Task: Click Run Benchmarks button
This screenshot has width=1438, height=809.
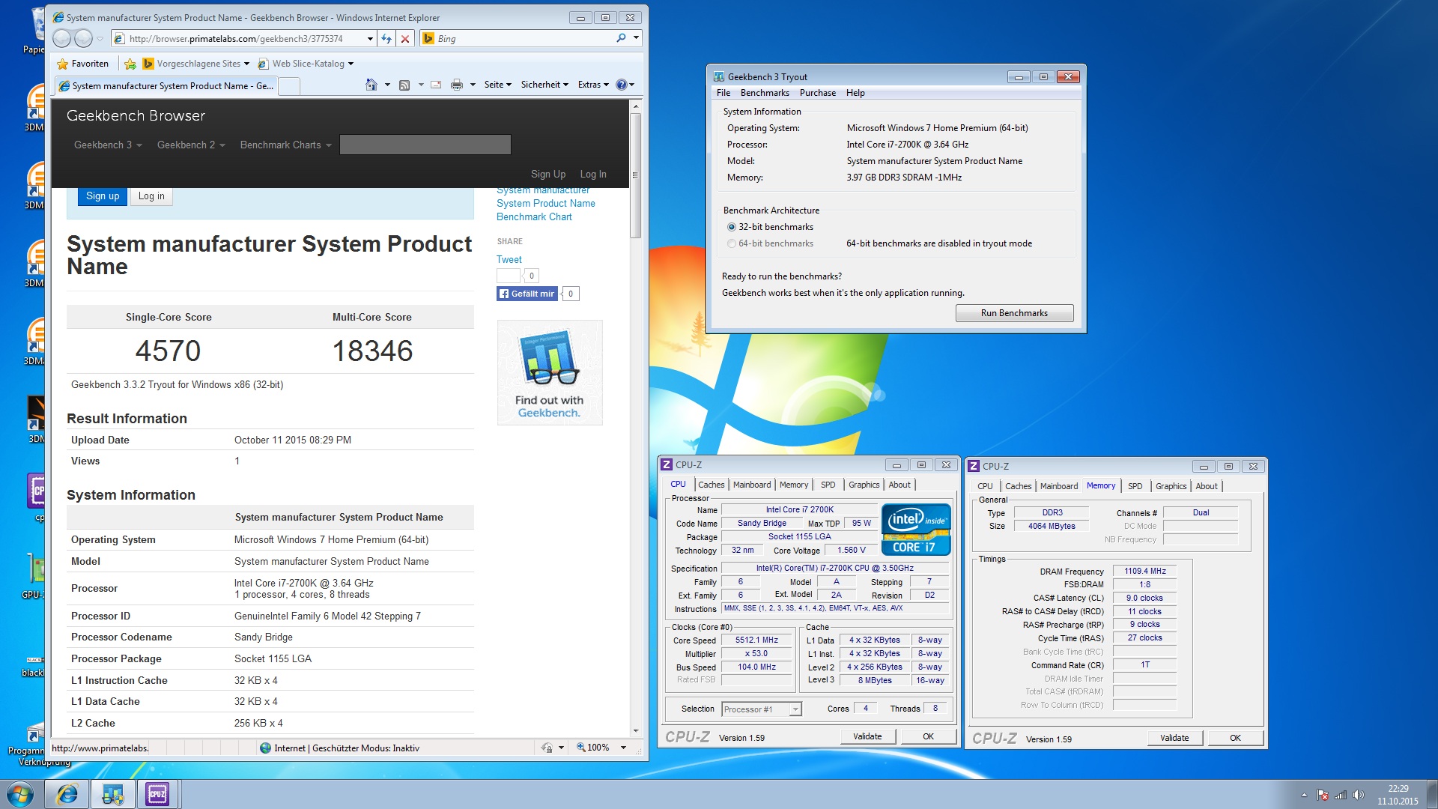Action: click(x=1014, y=313)
